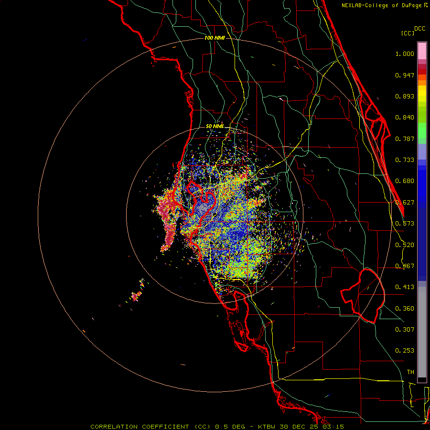
Task: Click the TH threshold label
Action: [x=410, y=372]
